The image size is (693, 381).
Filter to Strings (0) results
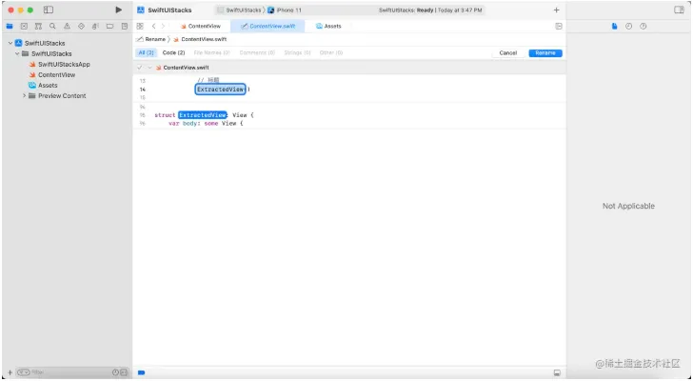tap(297, 52)
